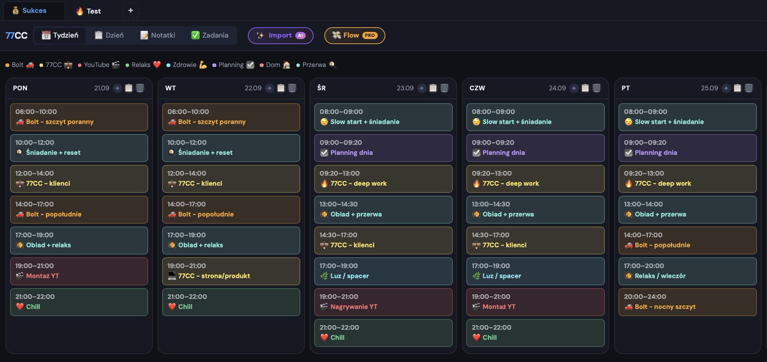This screenshot has height=362, width=767.
Task: Click clipboard icon in WT header
Action: pyautogui.click(x=281, y=88)
